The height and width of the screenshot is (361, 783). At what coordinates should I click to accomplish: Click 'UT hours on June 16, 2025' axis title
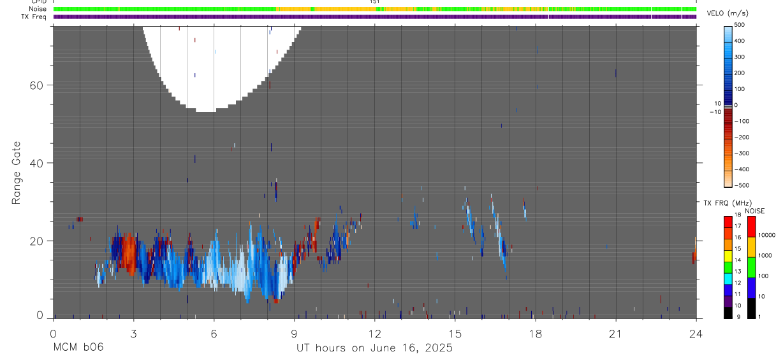pos(374,348)
